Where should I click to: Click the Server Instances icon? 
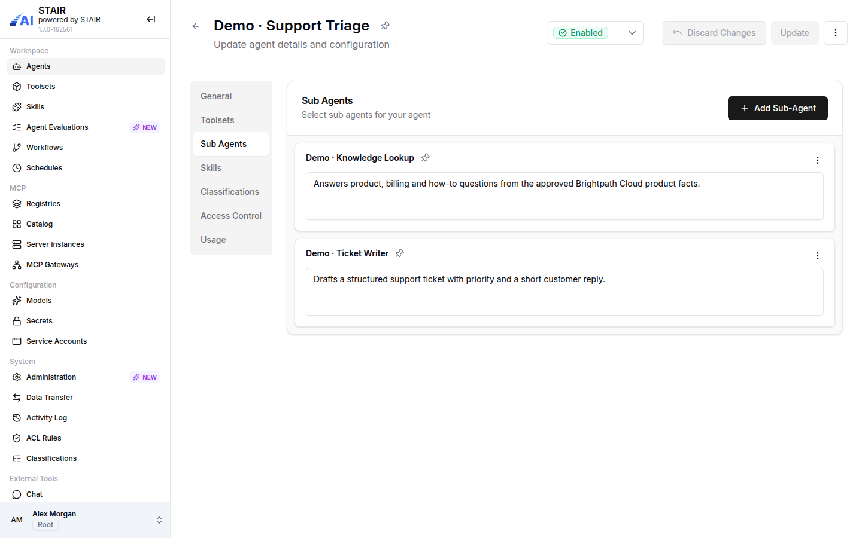point(17,244)
